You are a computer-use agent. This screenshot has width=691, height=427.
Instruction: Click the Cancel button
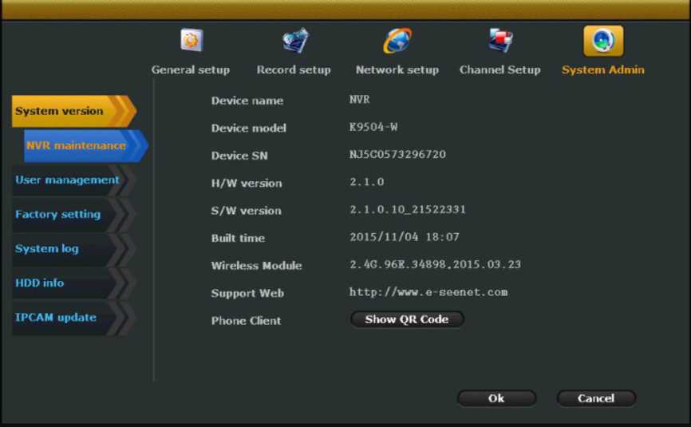click(596, 398)
